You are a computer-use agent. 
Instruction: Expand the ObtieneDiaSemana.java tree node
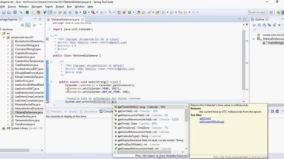pyautogui.click(x=8, y=113)
